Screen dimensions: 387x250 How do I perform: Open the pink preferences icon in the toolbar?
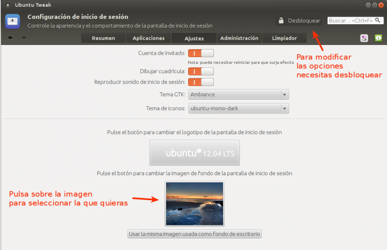coord(364,38)
